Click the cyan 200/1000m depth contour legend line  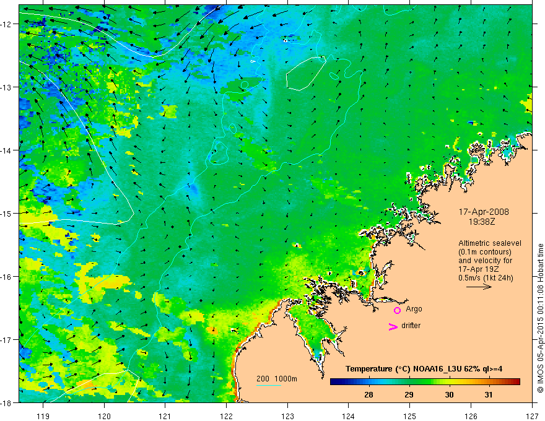pyautogui.click(x=269, y=385)
